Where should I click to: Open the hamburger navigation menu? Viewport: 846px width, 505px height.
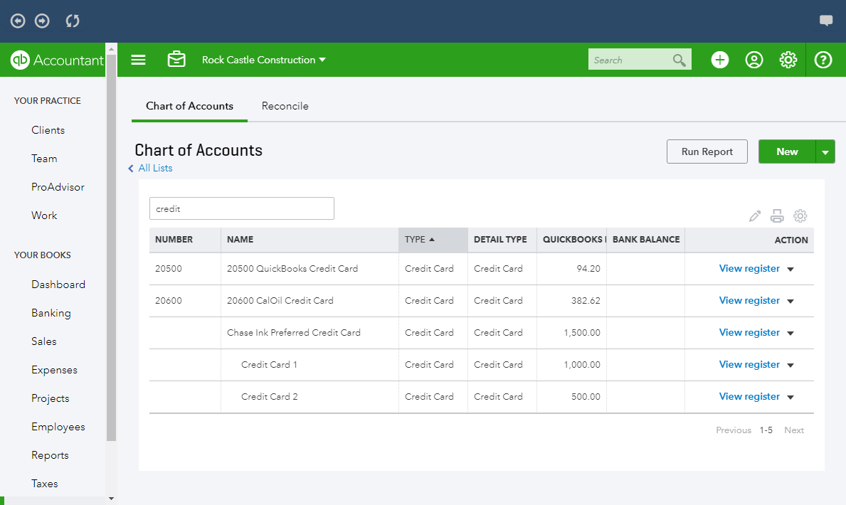coord(138,60)
